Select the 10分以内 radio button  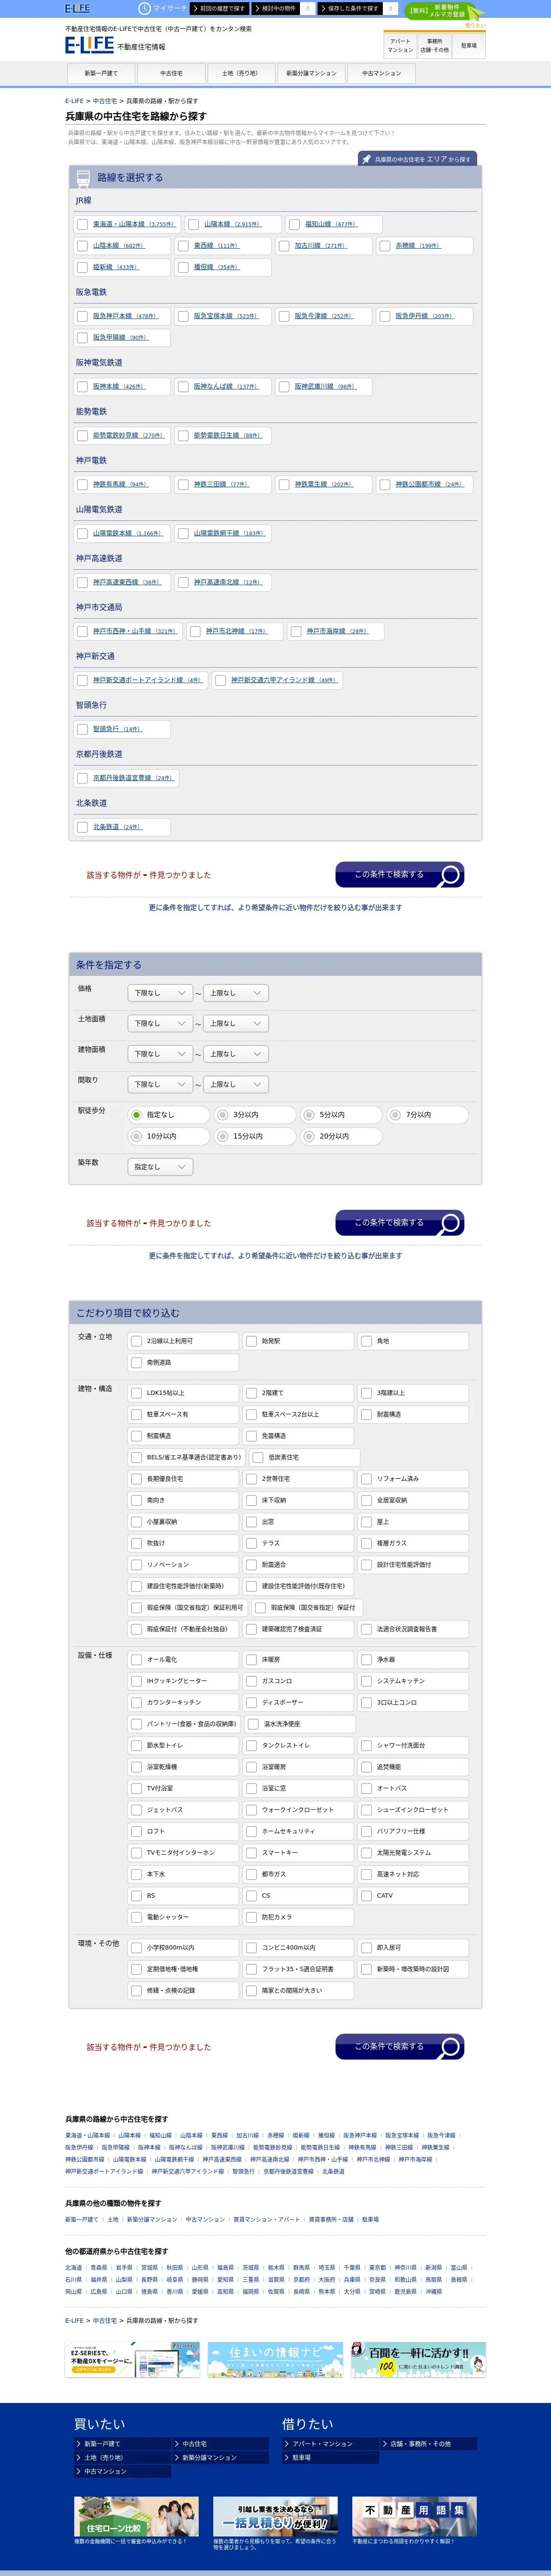pyautogui.click(x=136, y=1136)
